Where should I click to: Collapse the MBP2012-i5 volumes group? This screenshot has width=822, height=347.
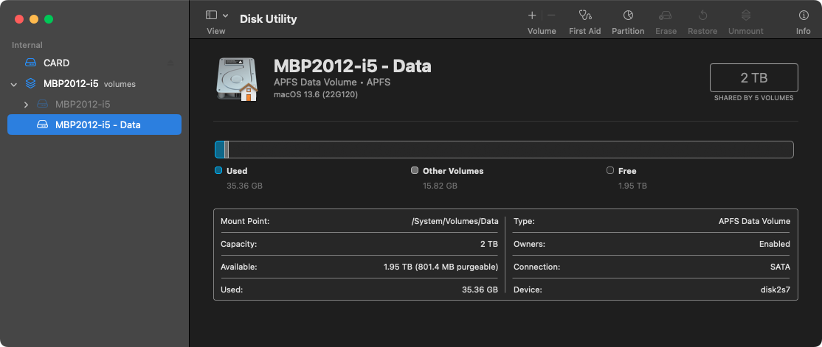pos(14,84)
